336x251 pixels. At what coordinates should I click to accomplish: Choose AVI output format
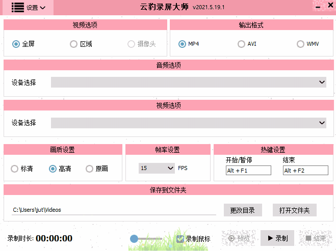241,44
